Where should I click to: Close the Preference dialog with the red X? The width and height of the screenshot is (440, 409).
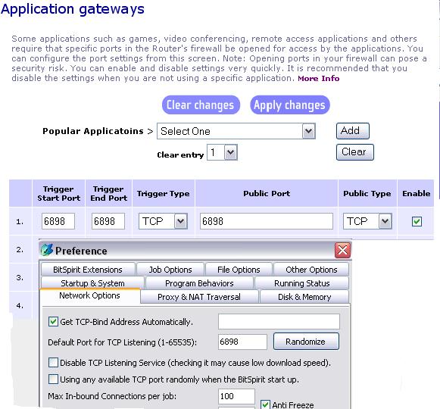tap(342, 250)
